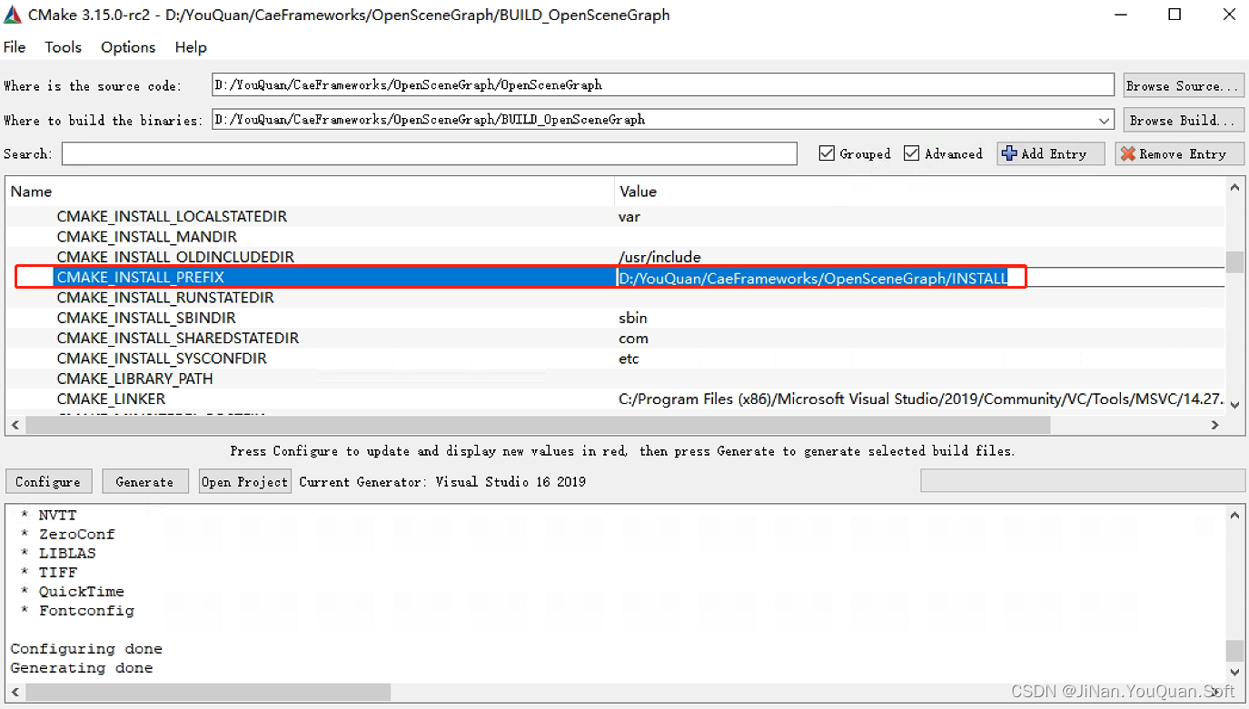
Task: Select the CMAKE_LINKER row
Action: click(x=616, y=399)
